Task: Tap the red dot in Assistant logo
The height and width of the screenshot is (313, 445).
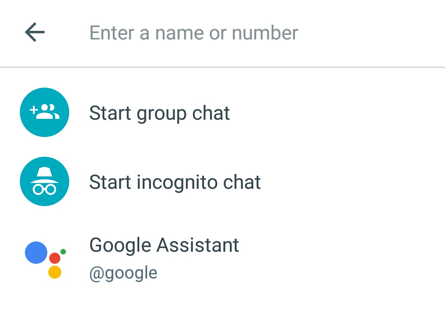Action: (x=55, y=258)
